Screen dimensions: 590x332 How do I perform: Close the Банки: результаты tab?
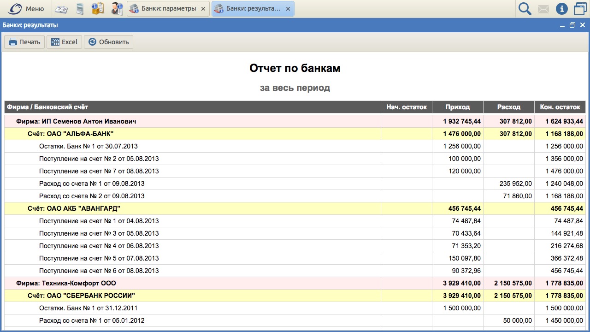288,9
